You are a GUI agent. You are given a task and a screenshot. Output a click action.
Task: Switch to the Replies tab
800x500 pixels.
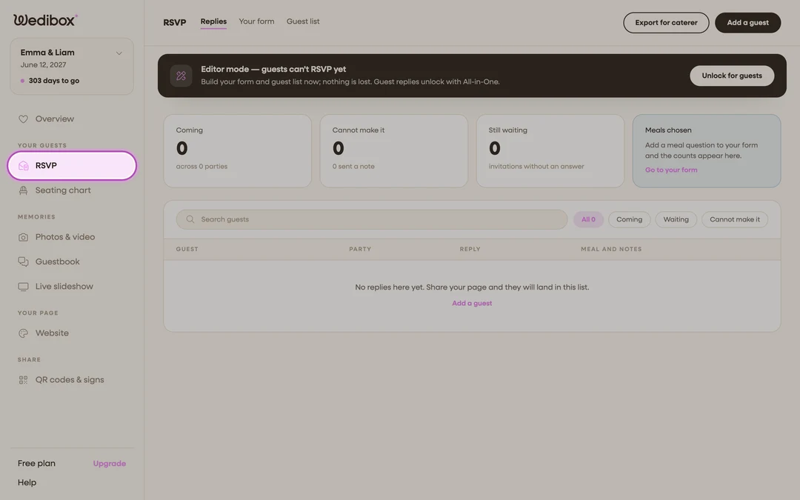coord(213,21)
